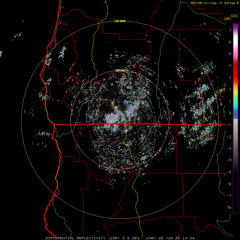Click the KMAX 20 JUN 25 14:34 timestamp
The width and height of the screenshot is (240, 240).
170,238
